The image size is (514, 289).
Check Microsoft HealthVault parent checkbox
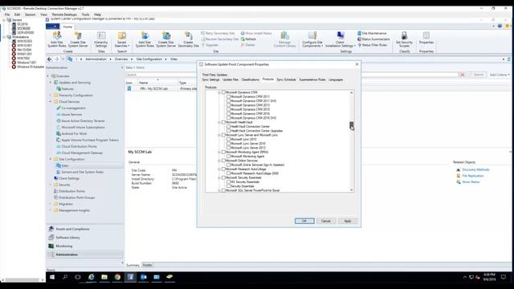pos(223,122)
